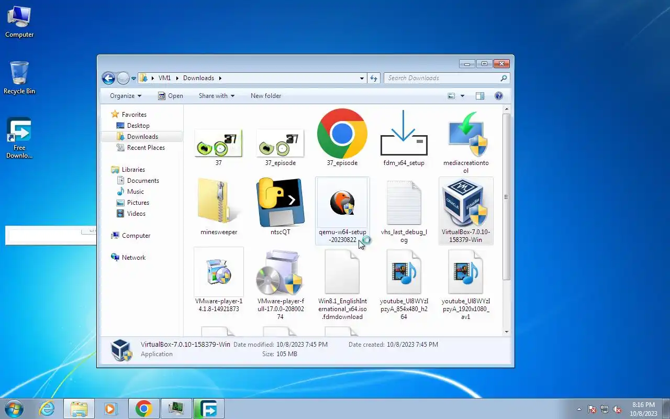Click the taskbar clock showing 8:16 PM
The height and width of the screenshot is (419, 670).
coord(643,409)
